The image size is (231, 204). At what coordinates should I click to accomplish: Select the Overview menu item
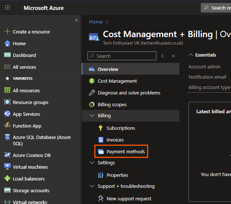pos(131,69)
